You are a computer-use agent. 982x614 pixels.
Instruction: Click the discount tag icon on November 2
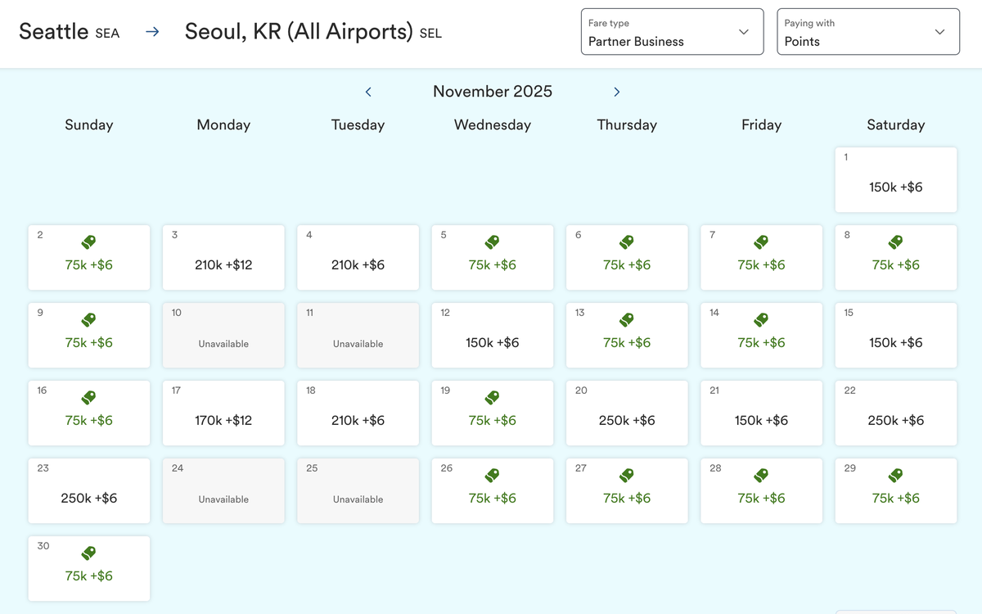pyautogui.click(x=89, y=242)
